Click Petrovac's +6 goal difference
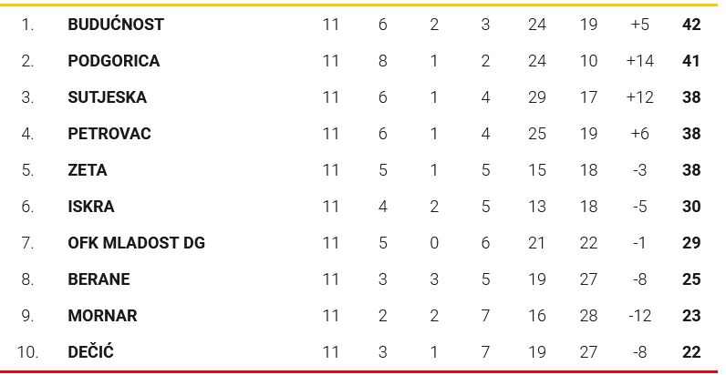Viewport: 726px width, 375px height. click(x=640, y=134)
